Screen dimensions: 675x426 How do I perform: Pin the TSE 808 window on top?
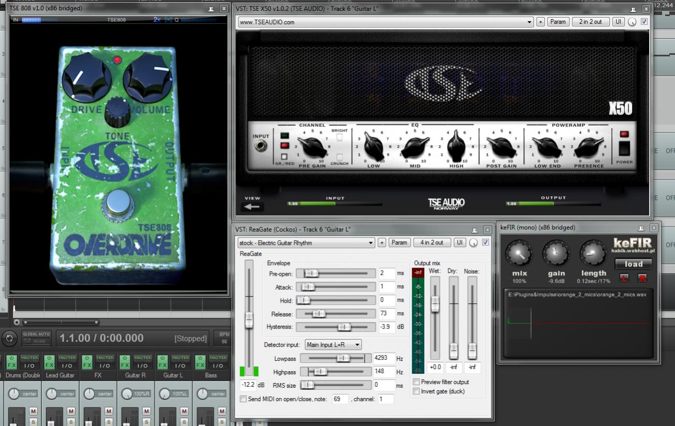coord(211,9)
